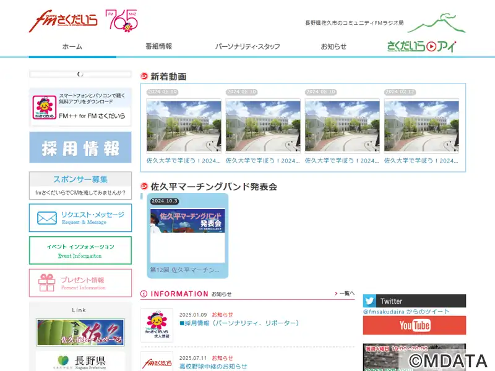Open the ホーム menu tab
The width and height of the screenshot is (495, 371).
point(72,47)
